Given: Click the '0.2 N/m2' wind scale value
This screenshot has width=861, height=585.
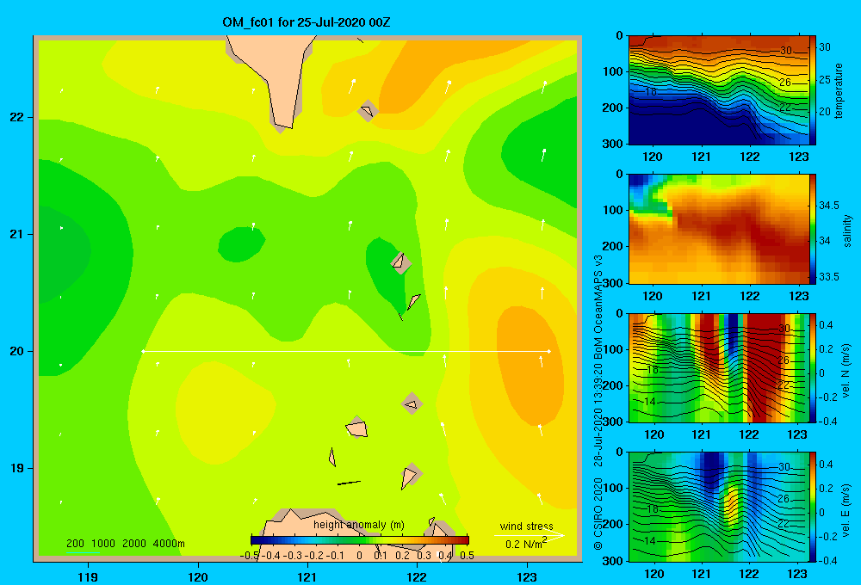Looking at the screenshot, I should click(526, 544).
